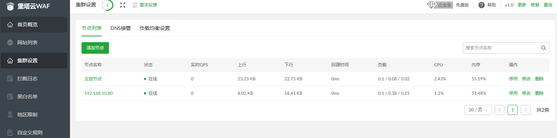This screenshot has width=557, height=138.
Task: Go to next page arrow
Action: pos(526,110)
